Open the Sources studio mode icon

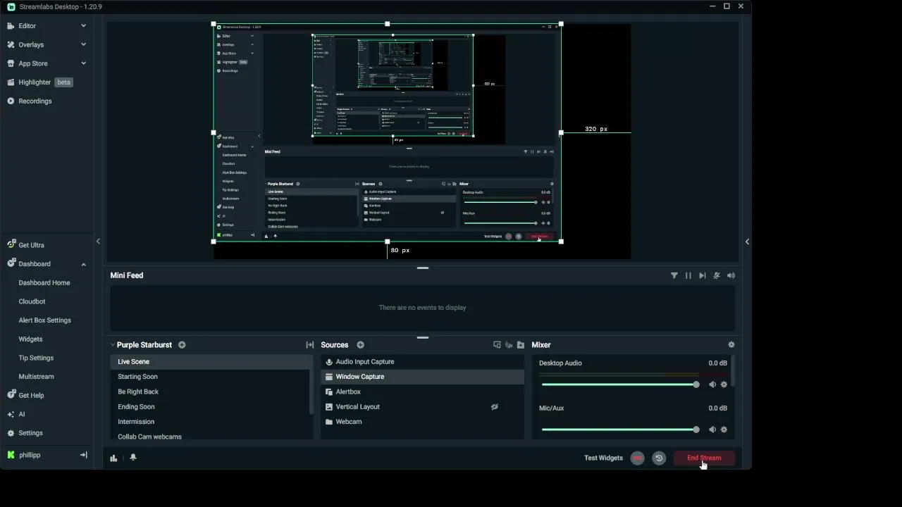tap(497, 345)
